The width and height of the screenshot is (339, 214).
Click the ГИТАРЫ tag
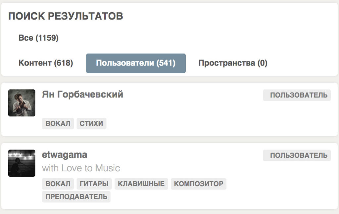pos(94,184)
